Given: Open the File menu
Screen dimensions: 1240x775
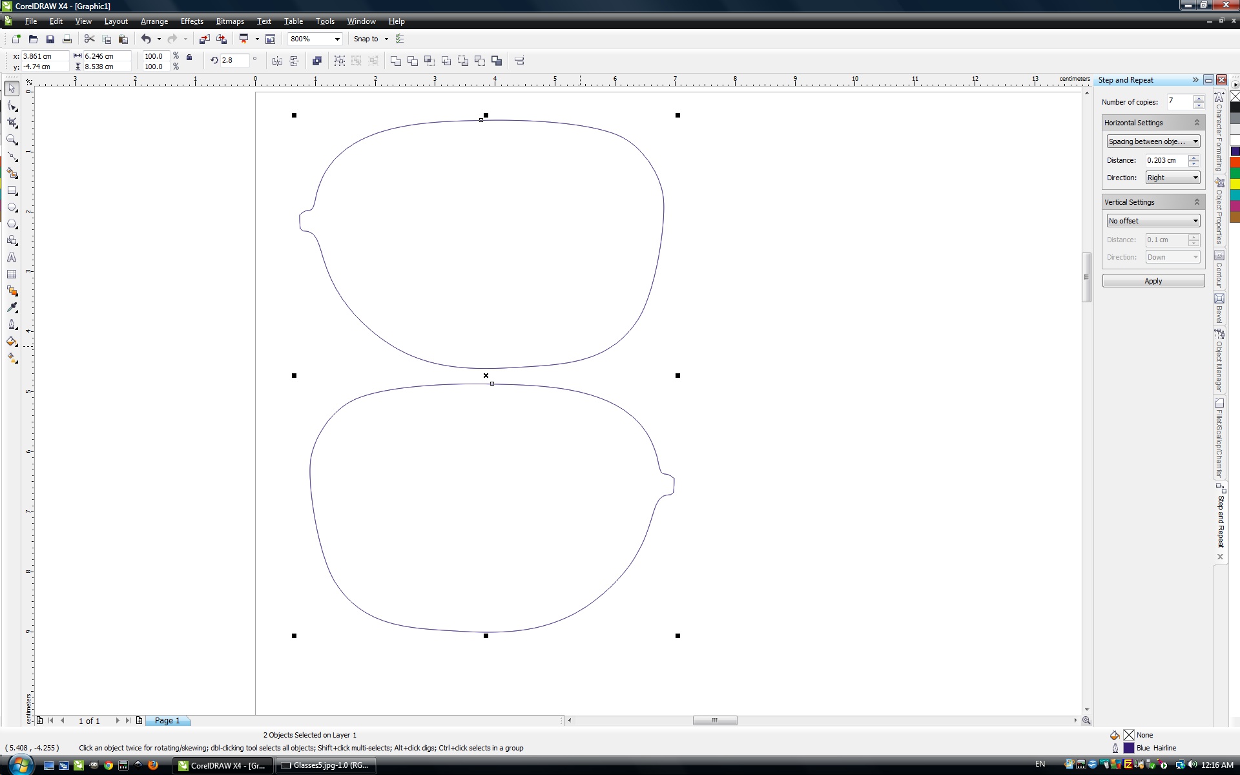Looking at the screenshot, I should [30, 21].
